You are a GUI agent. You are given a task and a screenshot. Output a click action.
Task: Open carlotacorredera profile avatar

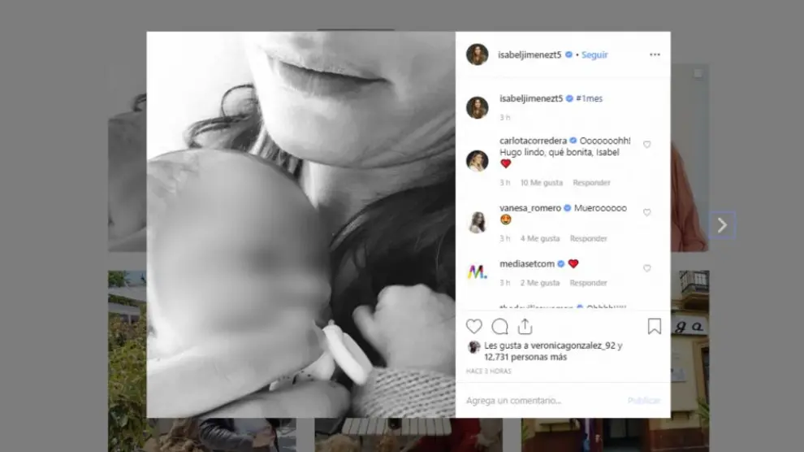[x=477, y=161]
